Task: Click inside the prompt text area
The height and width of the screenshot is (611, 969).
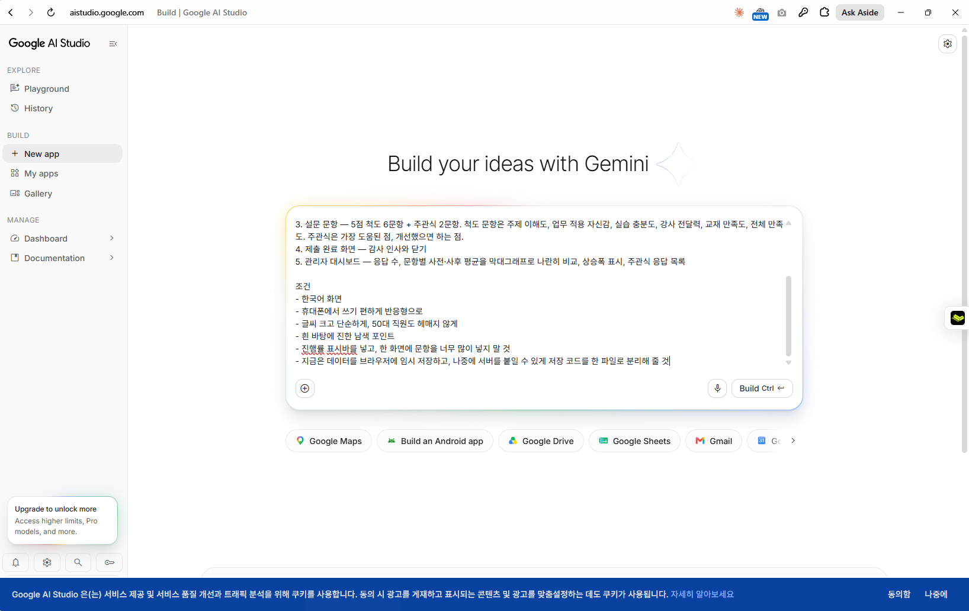Action: pos(539,292)
